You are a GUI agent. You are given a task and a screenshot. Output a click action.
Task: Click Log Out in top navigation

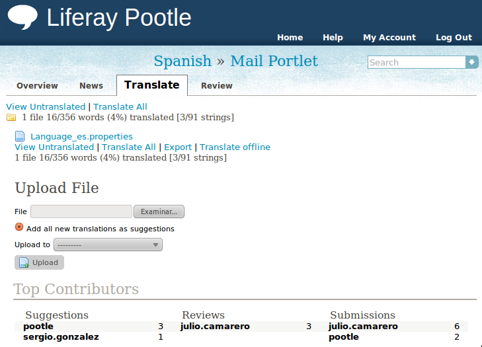point(454,38)
